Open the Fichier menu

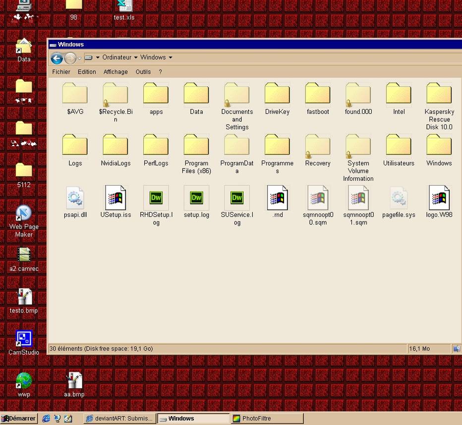[x=61, y=71]
